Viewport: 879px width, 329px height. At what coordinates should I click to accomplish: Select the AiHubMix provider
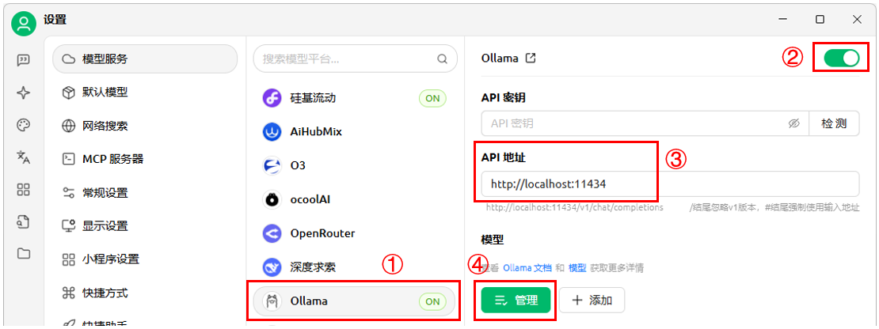(x=354, y=132)
